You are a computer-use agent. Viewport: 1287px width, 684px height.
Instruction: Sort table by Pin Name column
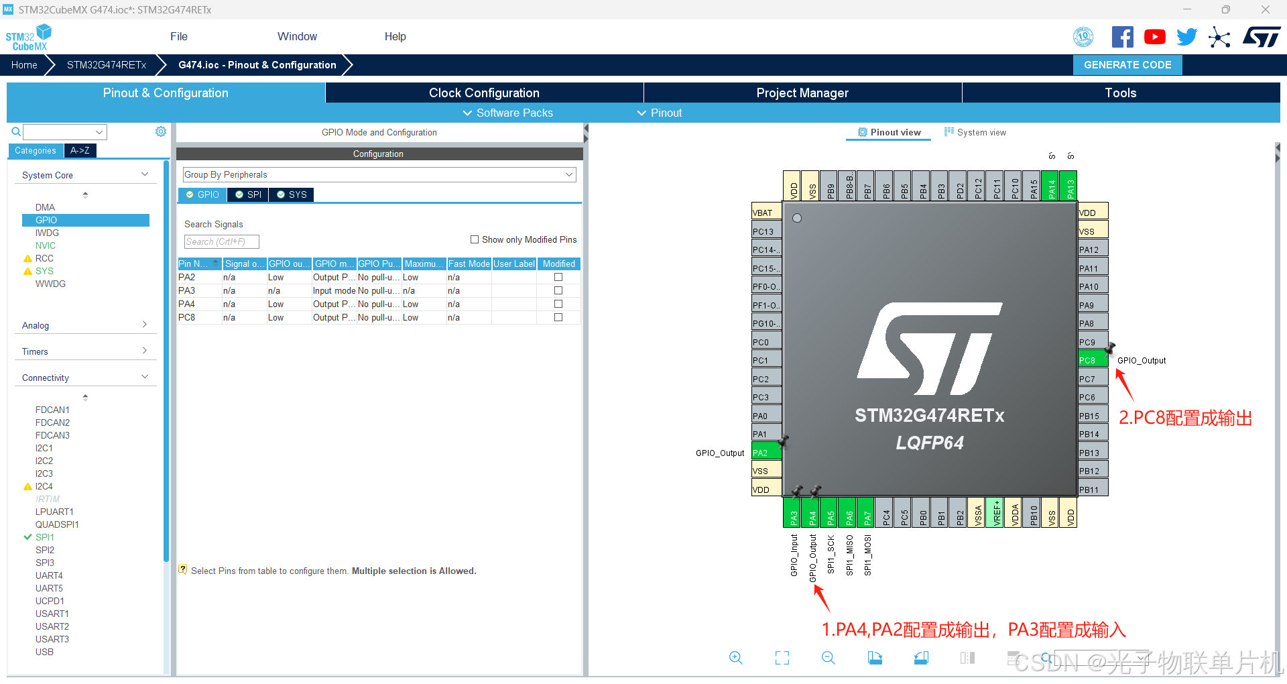[199, 264]
